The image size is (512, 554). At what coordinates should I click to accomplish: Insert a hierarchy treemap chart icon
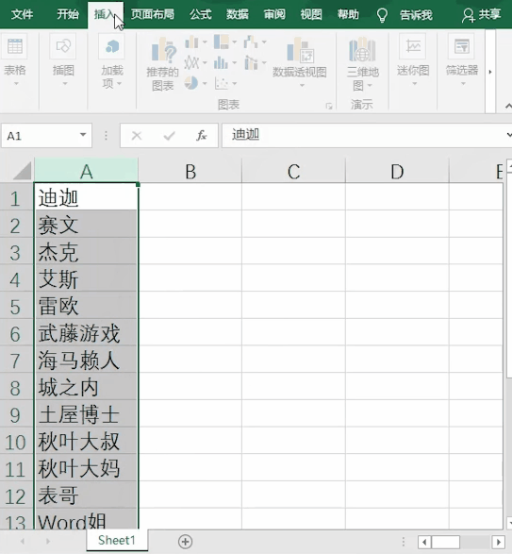tap(222, 42)
